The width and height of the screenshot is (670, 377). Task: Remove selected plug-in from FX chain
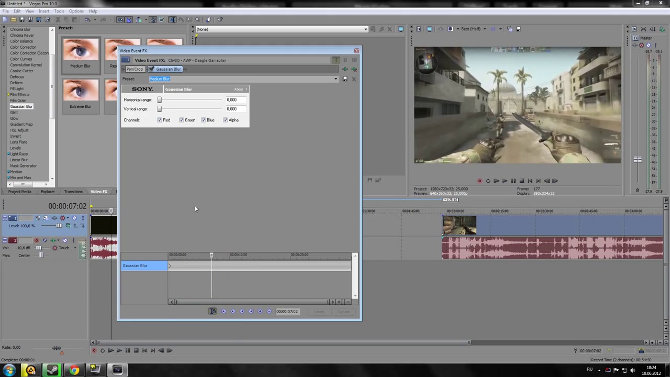[x=354, y=69]
